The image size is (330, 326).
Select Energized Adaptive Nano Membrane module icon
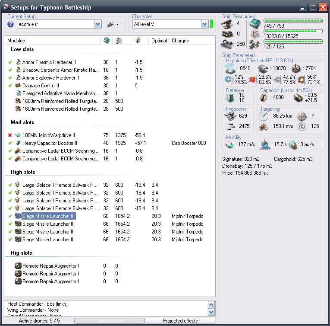[18, 93]
